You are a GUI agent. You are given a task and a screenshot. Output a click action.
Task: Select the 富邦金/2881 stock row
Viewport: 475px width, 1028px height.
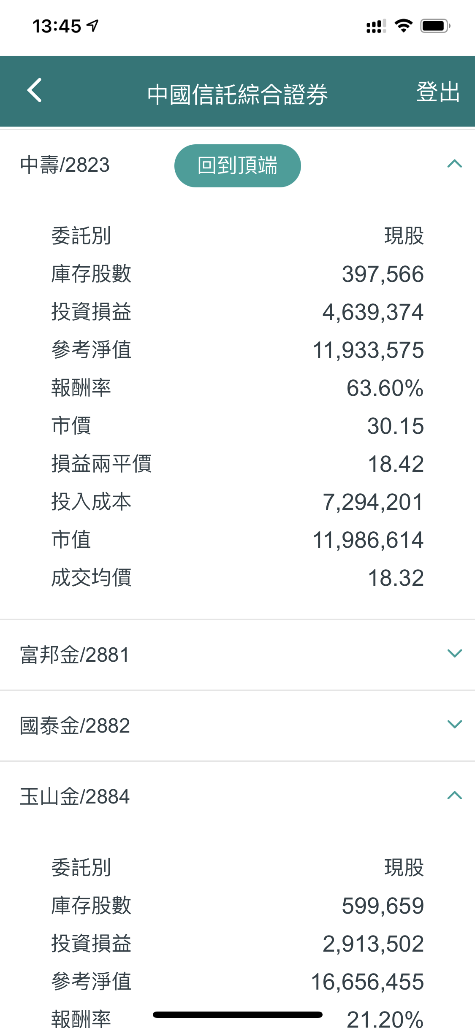coord(75,655)
